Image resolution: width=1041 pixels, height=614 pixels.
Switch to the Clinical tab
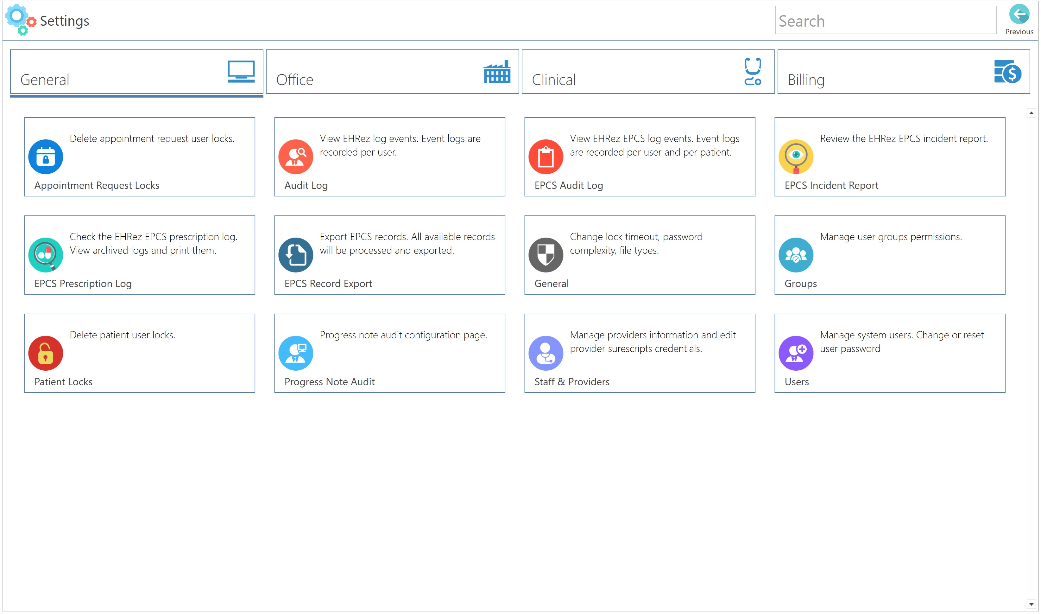648,72
